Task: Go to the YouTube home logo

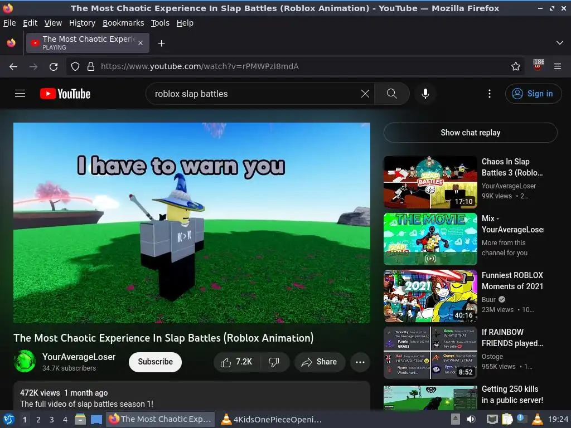Action: (x=65, y=94)
